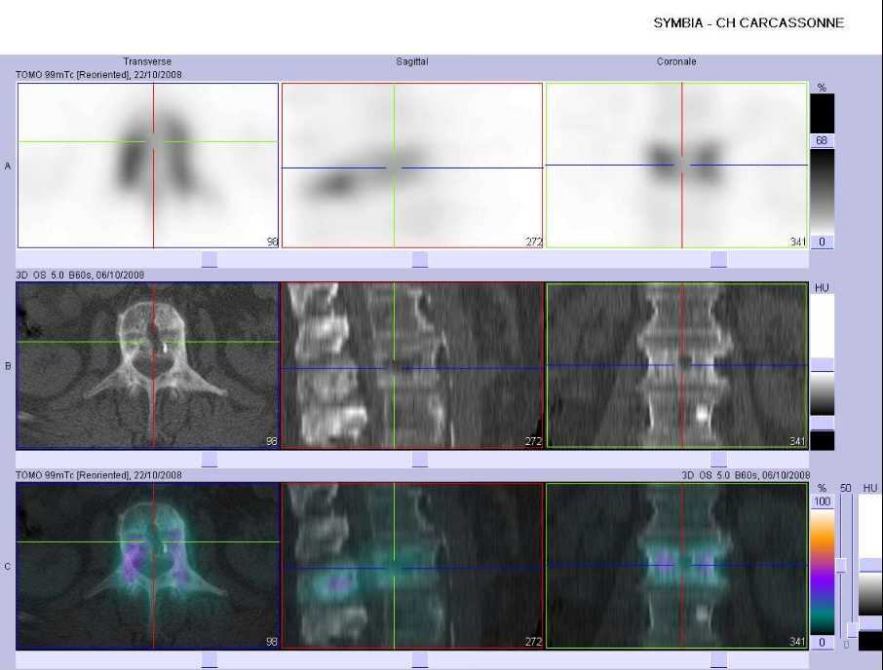Image resolution: width=883 pixels, height=670 pixels.
Task: Select the SPECT sagittal image in row A
Action: (x=412, y=166)
